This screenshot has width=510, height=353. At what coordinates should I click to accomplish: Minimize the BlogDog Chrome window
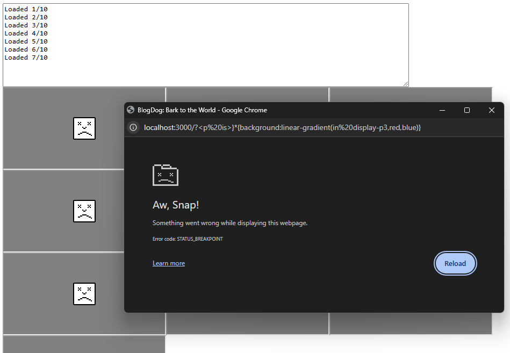pyautogui.click(x=442, y=110)
